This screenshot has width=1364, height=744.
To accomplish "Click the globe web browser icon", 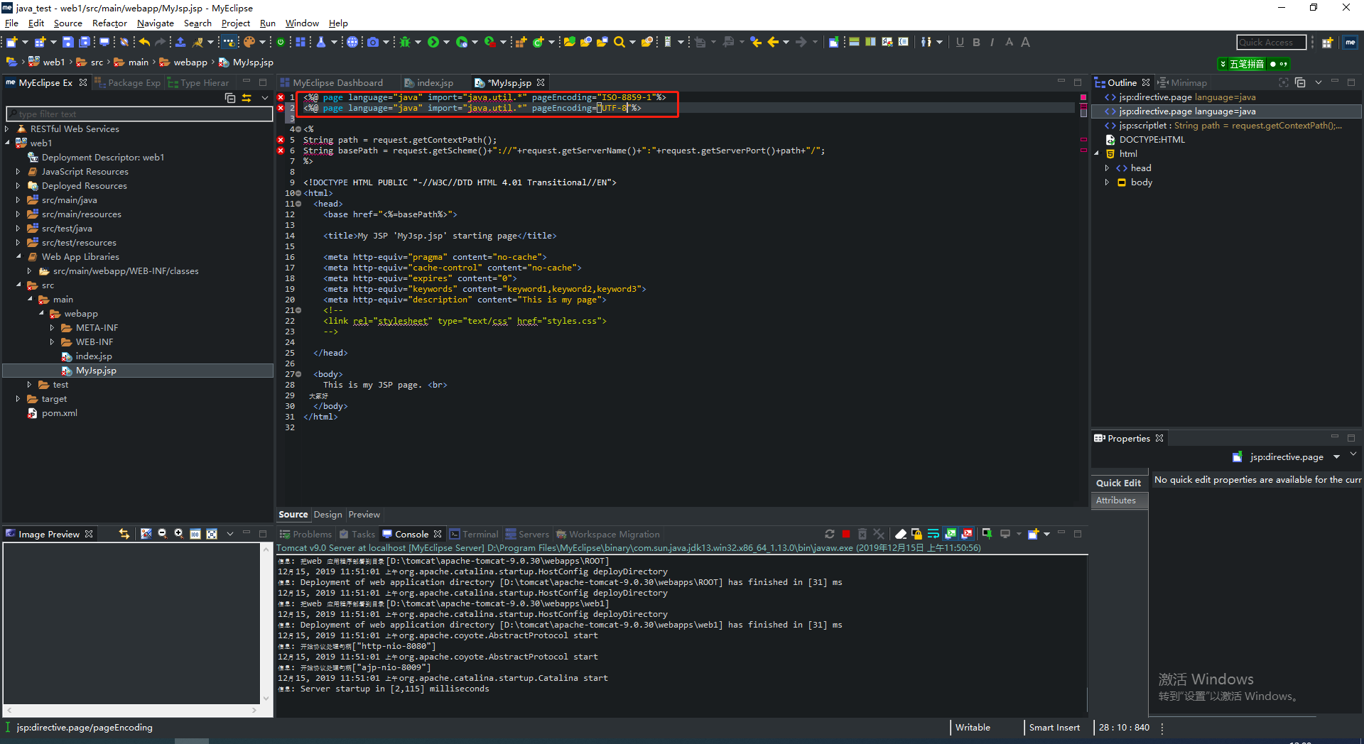I will pyautogui.click(x=352, y=43).
